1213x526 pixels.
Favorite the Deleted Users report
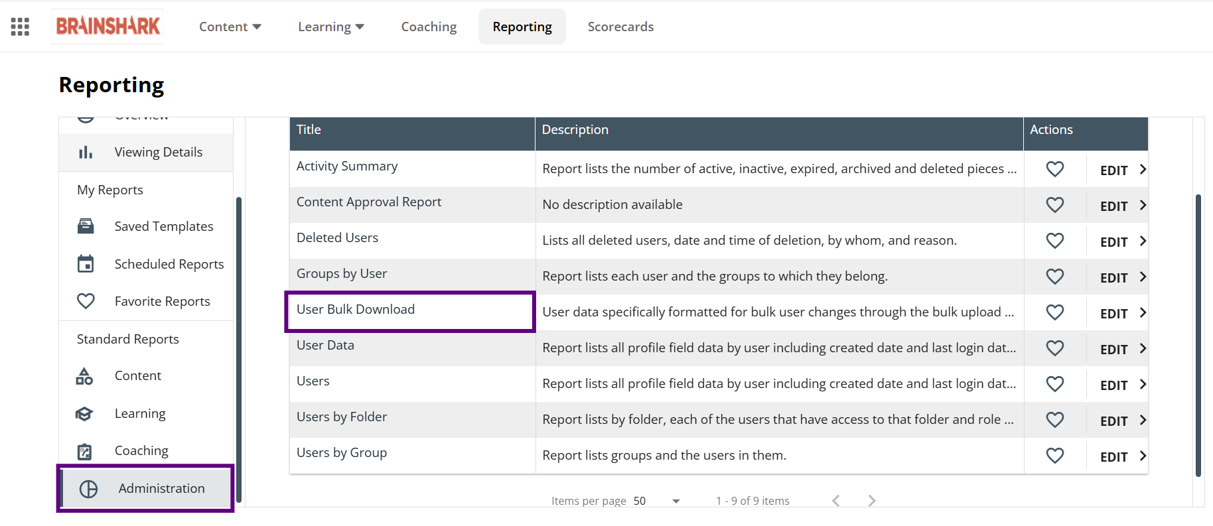tap(1055, 241)
